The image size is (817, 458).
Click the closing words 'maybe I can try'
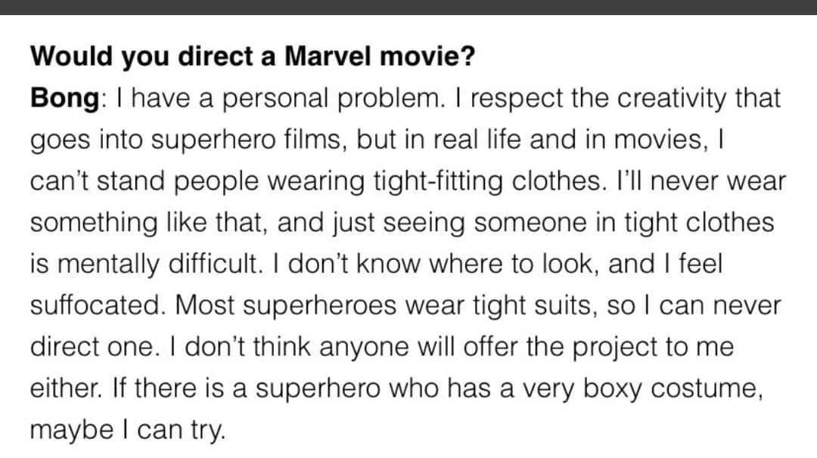coord(128,431)
